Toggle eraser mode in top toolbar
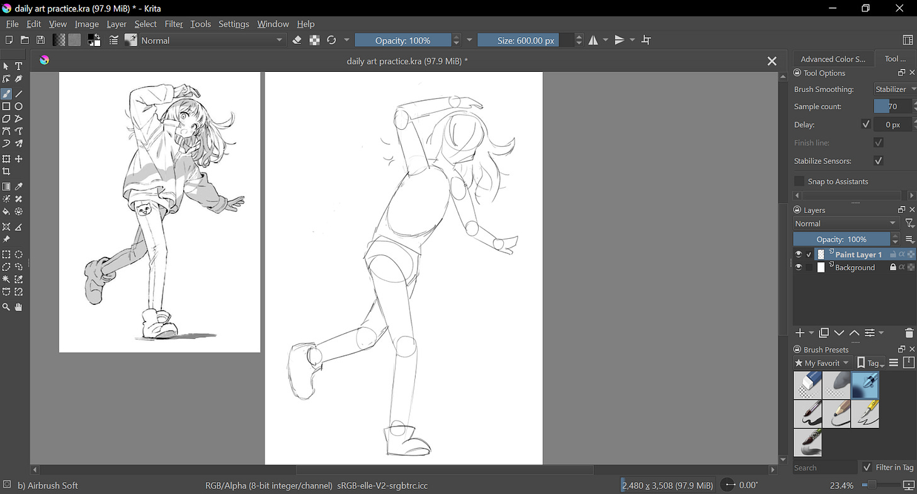Image resolution: width=917 pixels, height=494 pixels. click(298, 40)
